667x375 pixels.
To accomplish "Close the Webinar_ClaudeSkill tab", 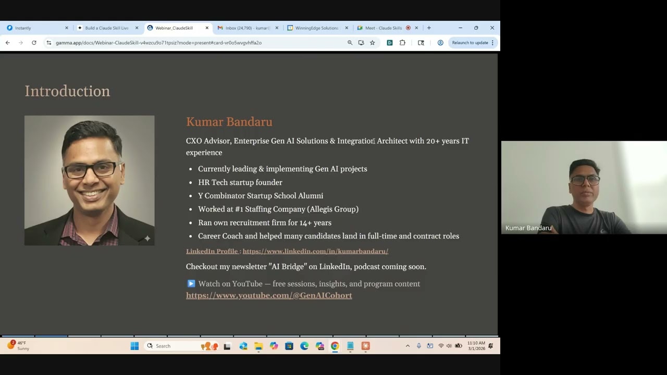I will point(207,28).
